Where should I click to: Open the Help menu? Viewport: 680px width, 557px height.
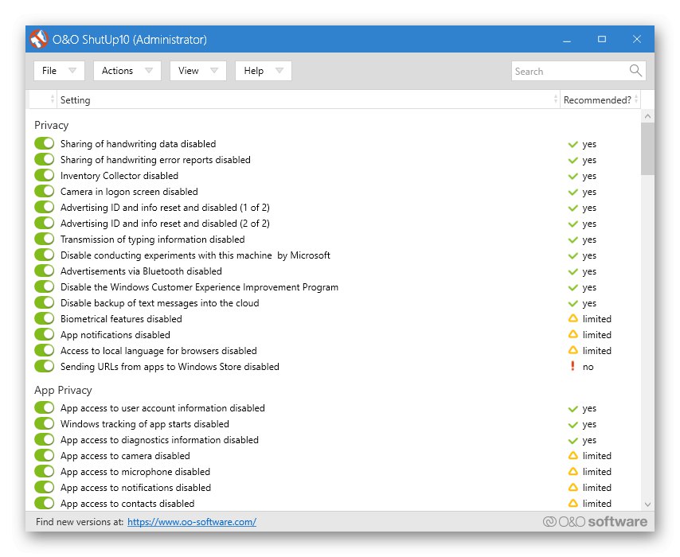coord(263,71)
